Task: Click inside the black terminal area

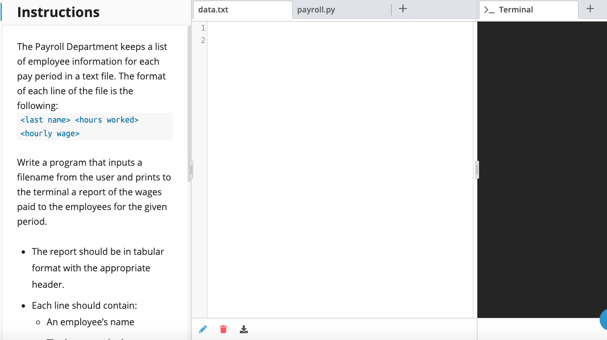Action: (x=540, y=170)
